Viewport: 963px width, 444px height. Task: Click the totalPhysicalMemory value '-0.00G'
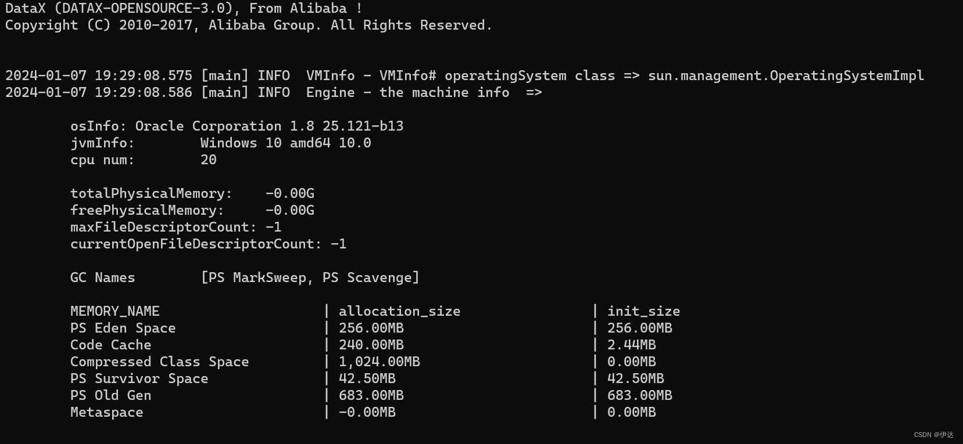(289, 194)
